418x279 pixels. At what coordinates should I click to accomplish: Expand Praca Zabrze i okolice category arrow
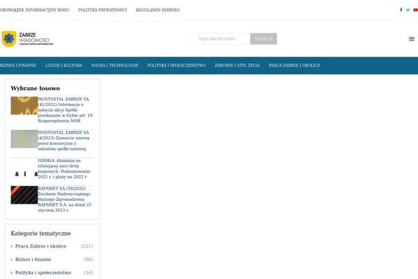(11, 246)
